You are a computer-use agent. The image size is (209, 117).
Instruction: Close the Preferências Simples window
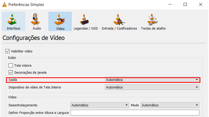200,4
